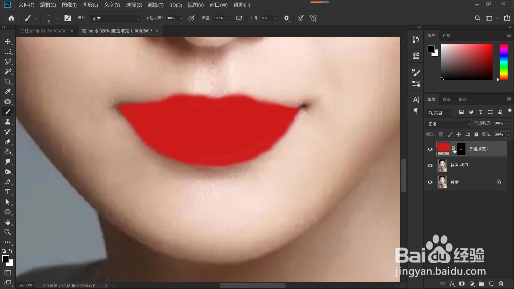Toggle lock transparent pixels
This screenshot has width=514, height=289.
pyautogui.click(x=441, y=135)
